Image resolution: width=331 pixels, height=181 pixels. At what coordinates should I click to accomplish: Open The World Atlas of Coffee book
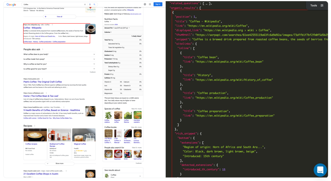click(108, 136)
